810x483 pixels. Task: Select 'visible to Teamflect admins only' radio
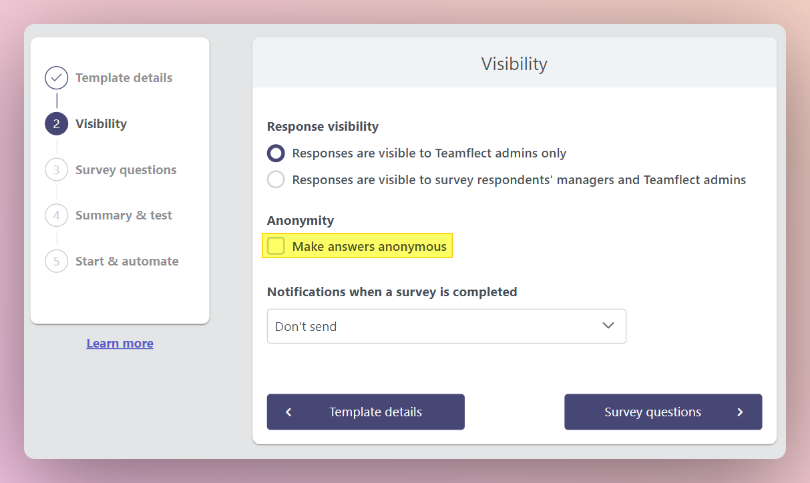(276, 153)
